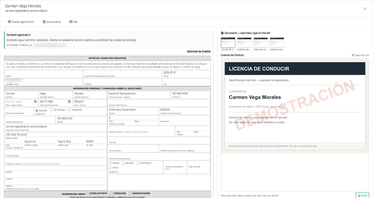This screenshot has height=198, width=373.
Task: Focus the Fuente de Otros Ingresos field
Action: 158,155
